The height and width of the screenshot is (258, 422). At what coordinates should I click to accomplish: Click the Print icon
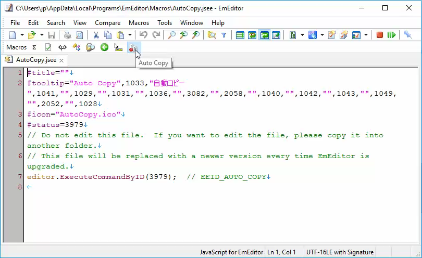67,35
